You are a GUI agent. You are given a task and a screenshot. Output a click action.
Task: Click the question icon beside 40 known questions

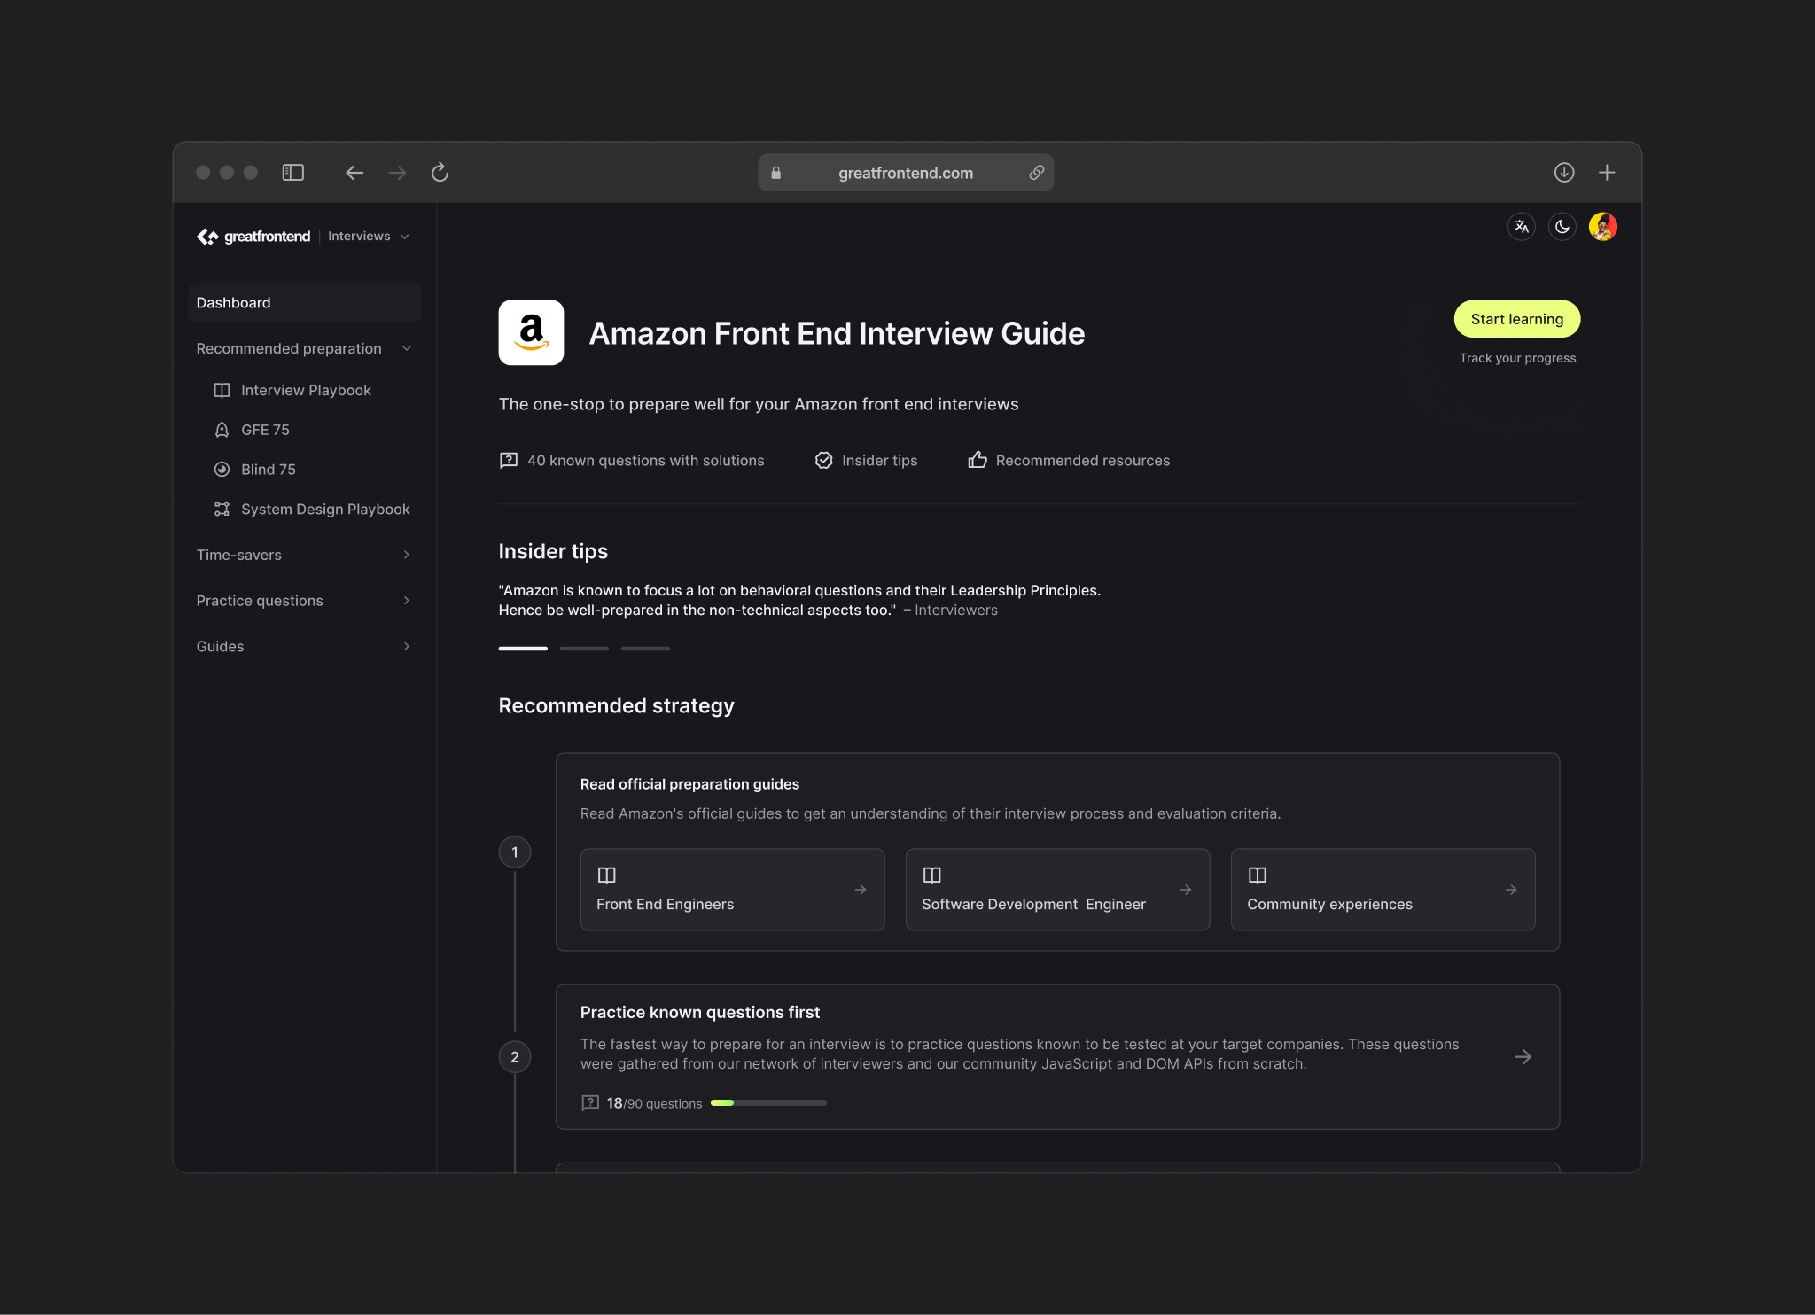point(509,461)
